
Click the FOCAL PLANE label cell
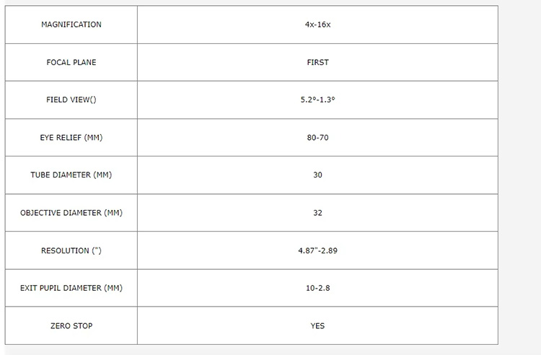[71, 62]
